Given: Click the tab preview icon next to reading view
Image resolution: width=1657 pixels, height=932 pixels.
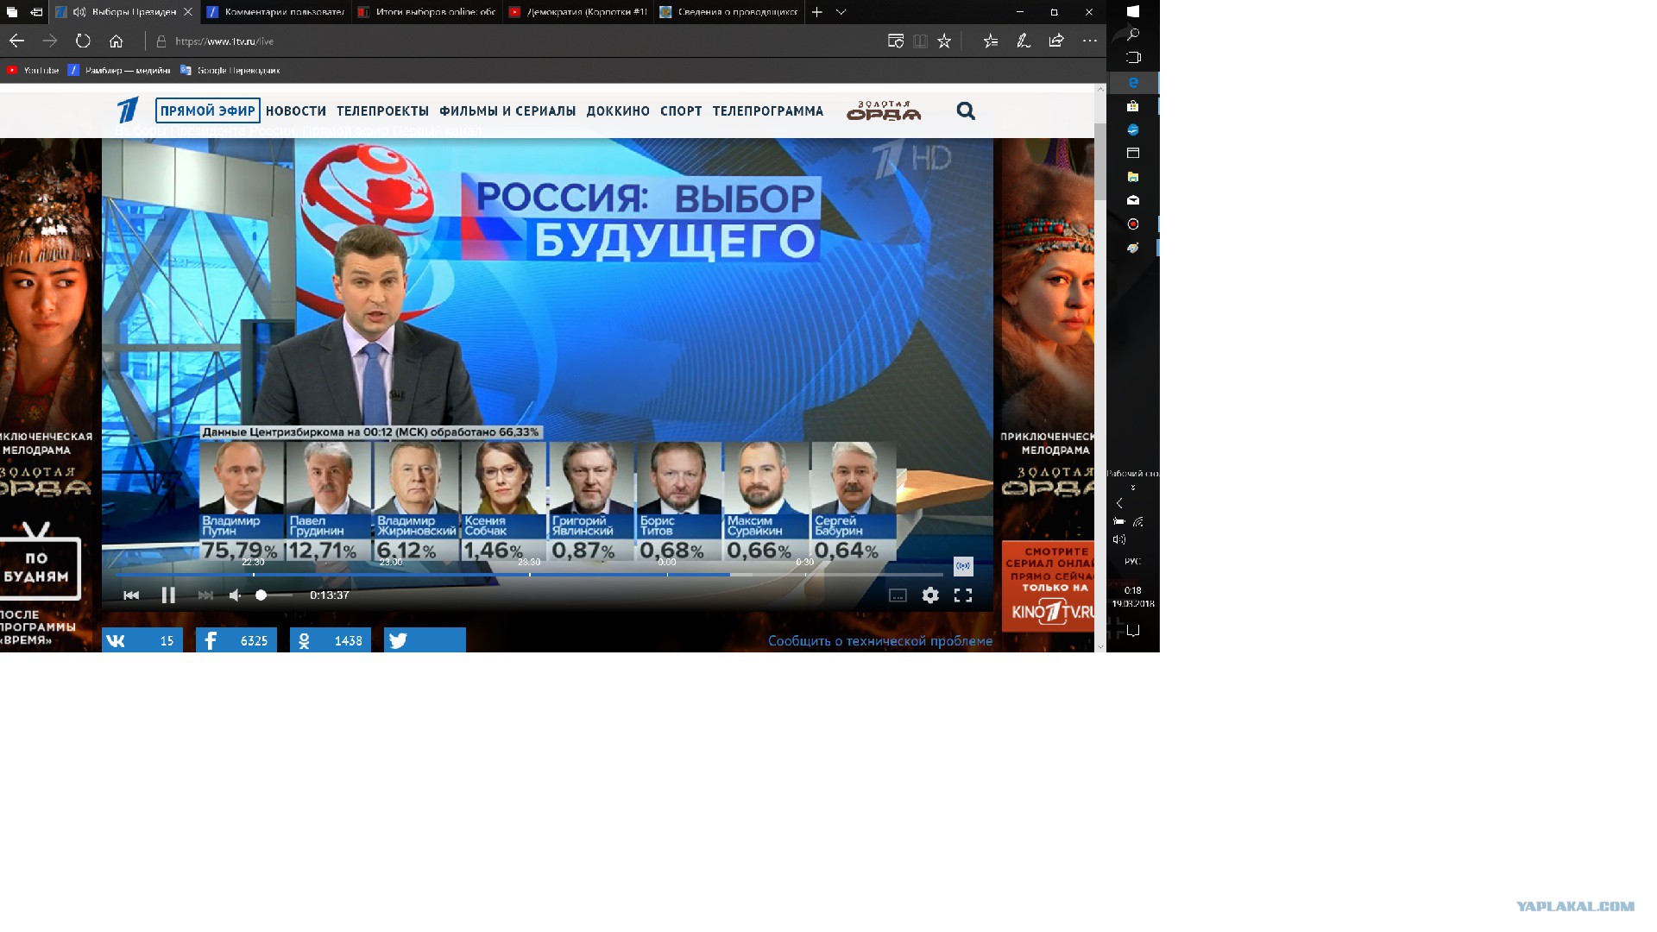Looking at the screenshot, I should (896, 41).
